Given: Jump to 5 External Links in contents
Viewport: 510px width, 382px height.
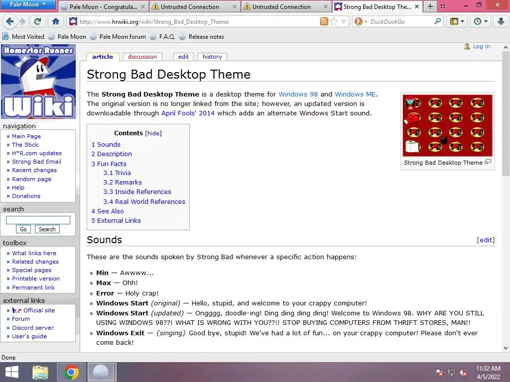Looking at the screenshot, I should [116, 220].
